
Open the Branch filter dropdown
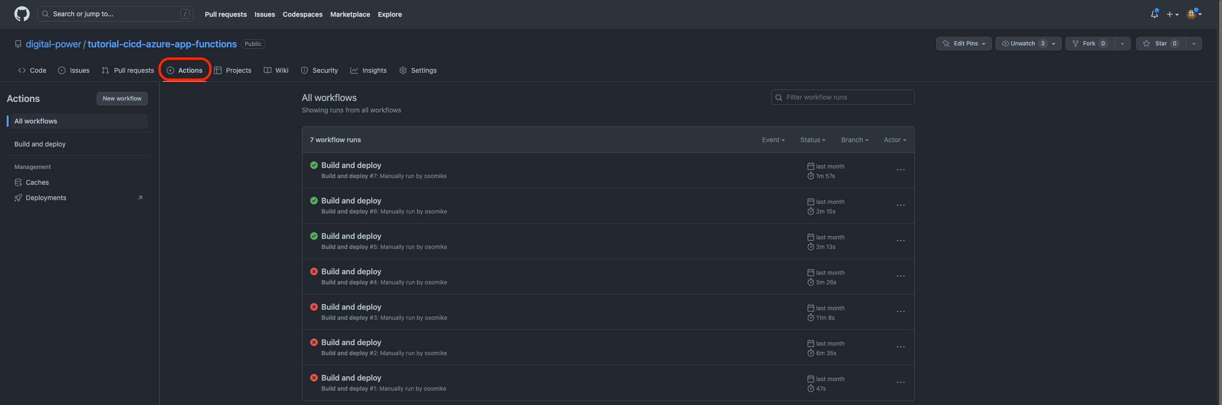point(854,140)
